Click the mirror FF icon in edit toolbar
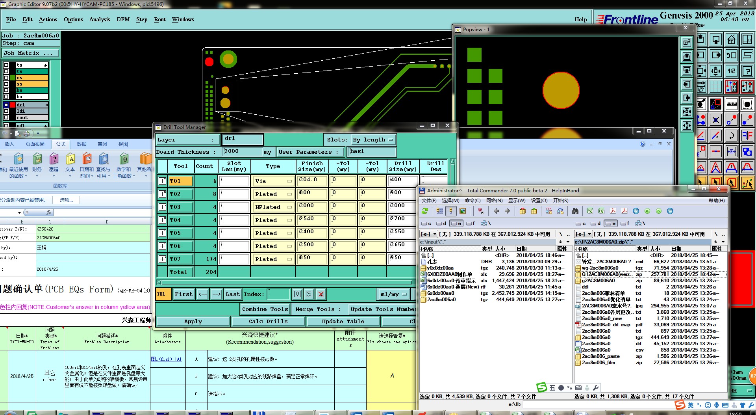The image size is (756, 415). click(747, 136)
